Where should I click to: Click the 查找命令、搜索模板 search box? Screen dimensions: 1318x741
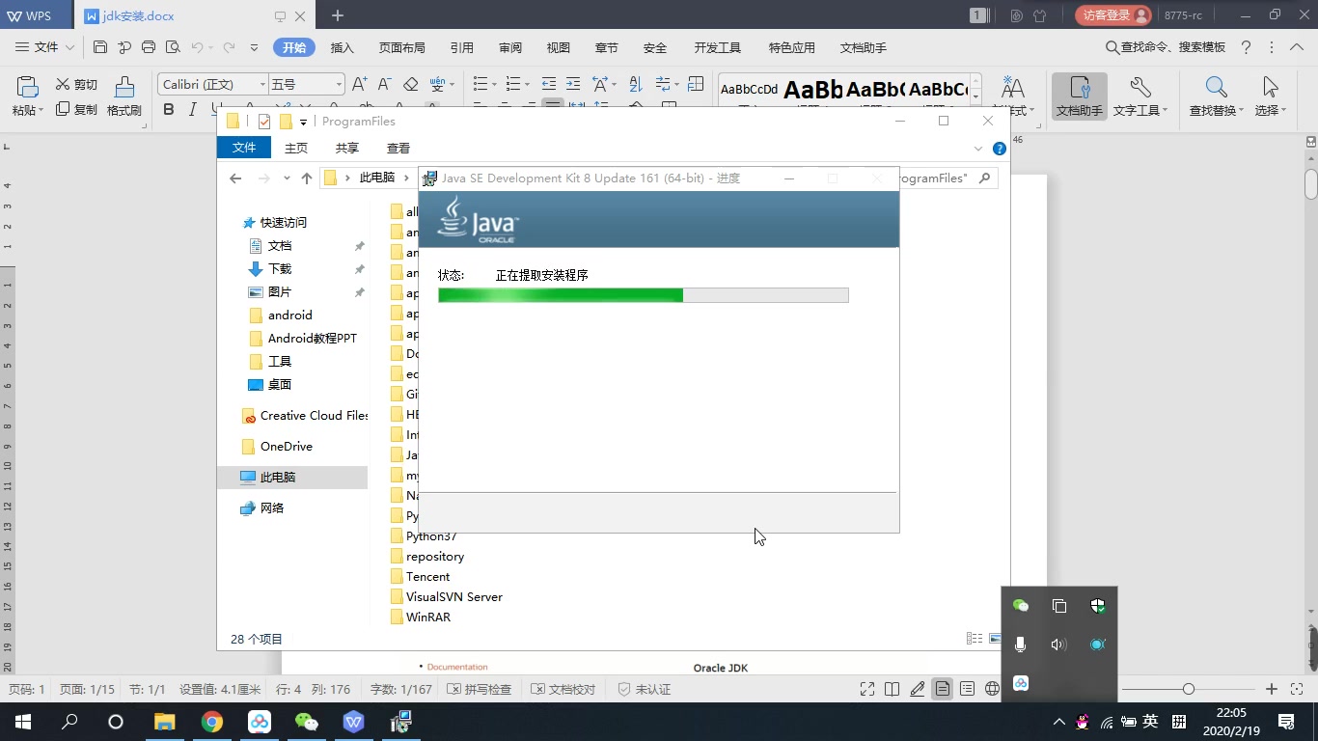tap(1166, 47)
